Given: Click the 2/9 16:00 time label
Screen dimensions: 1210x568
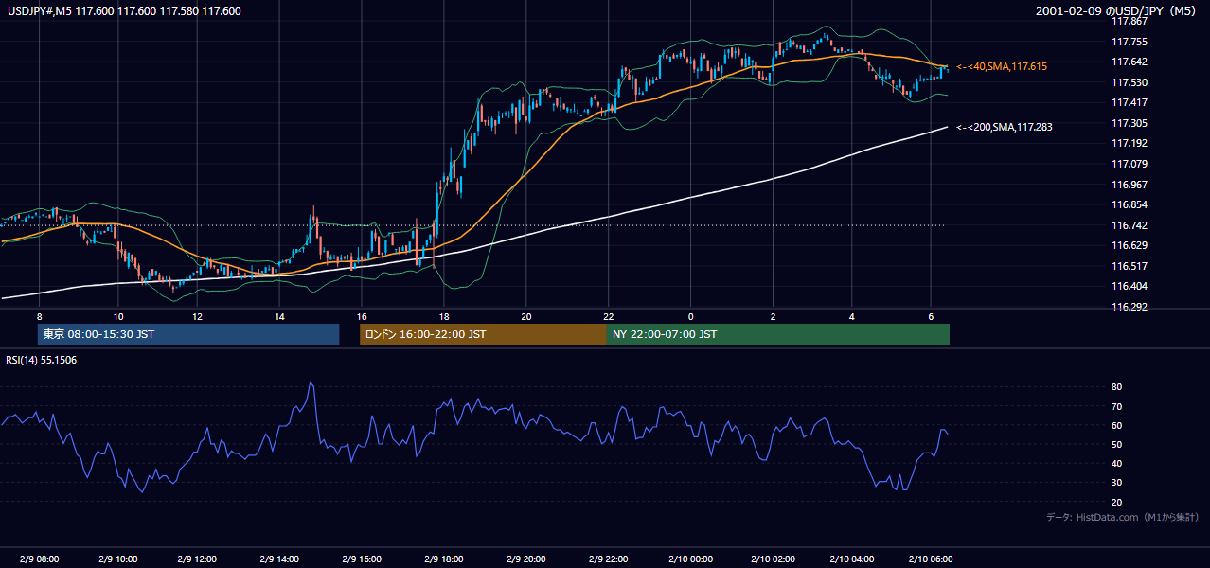Looking at the screenshot, I should coord(362,559).
